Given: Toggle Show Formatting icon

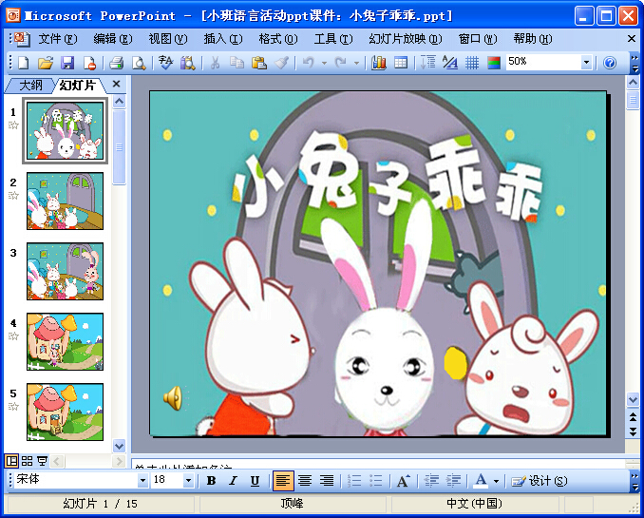Looking at the screenshot, I should point(450,63).
